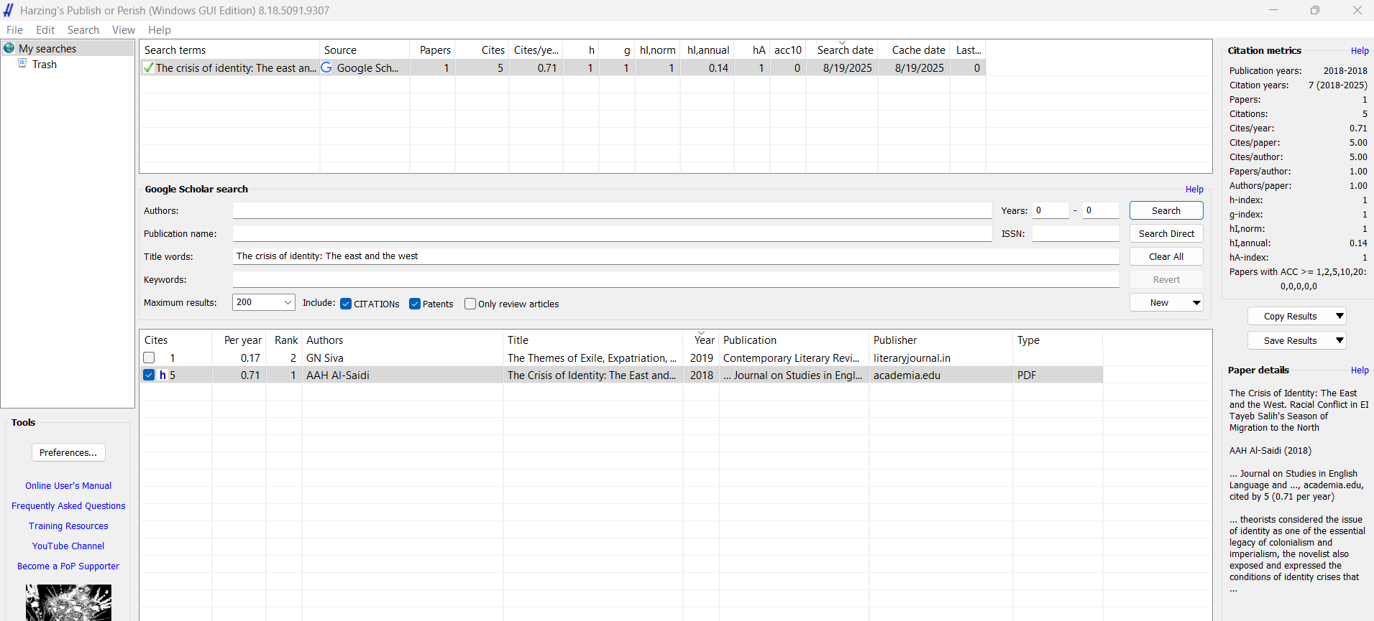The width and height of the screenshot is (1374, 621).
Task: Click the Clear All button
Action: [x=1165, y=256]
